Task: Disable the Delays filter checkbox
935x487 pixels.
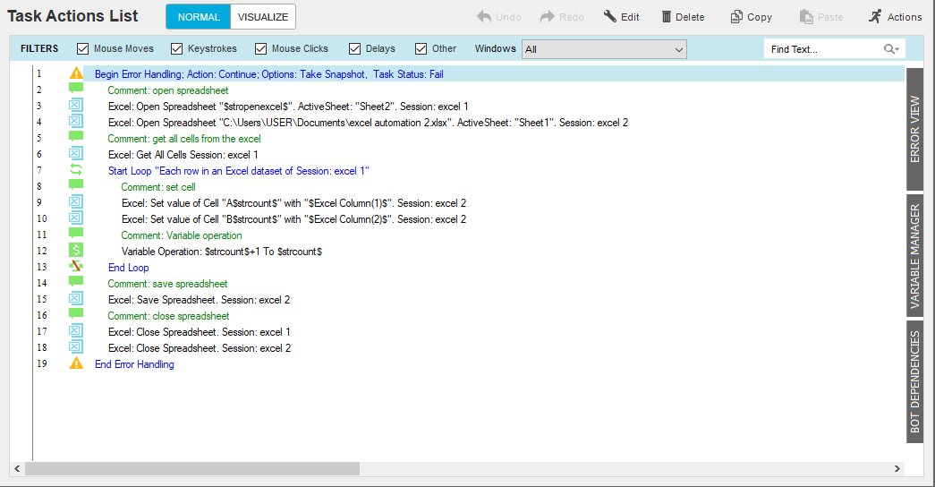Action: [x=355, y=49]
